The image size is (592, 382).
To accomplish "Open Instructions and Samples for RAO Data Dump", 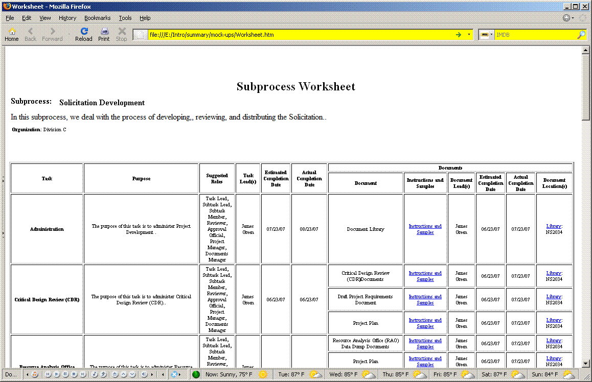I will point(425,344).
